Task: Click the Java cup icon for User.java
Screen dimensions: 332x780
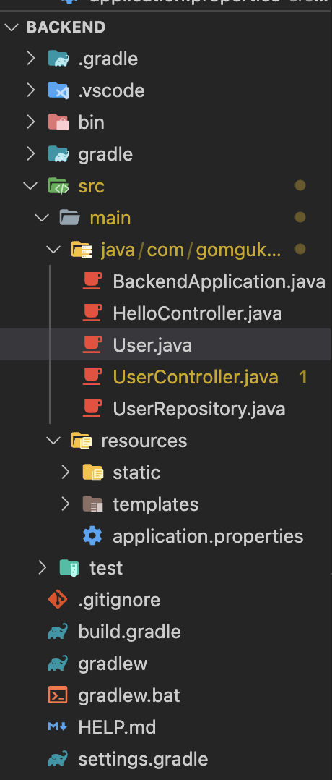Action: [92, 345]
